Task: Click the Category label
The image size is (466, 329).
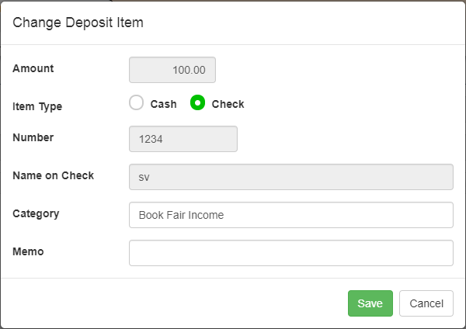Action: [x=36, y=213]
